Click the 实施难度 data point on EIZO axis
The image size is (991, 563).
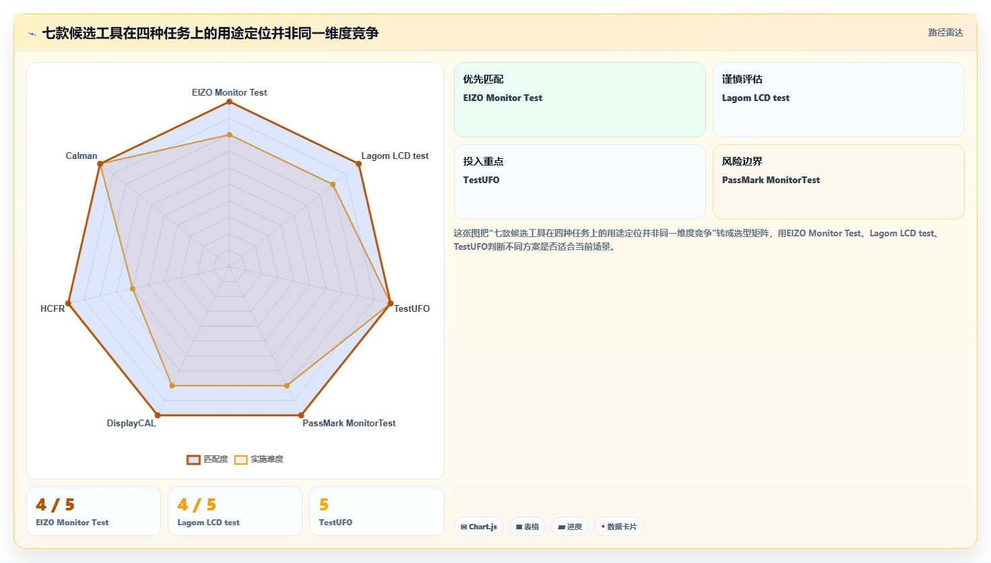coord(229,135)
